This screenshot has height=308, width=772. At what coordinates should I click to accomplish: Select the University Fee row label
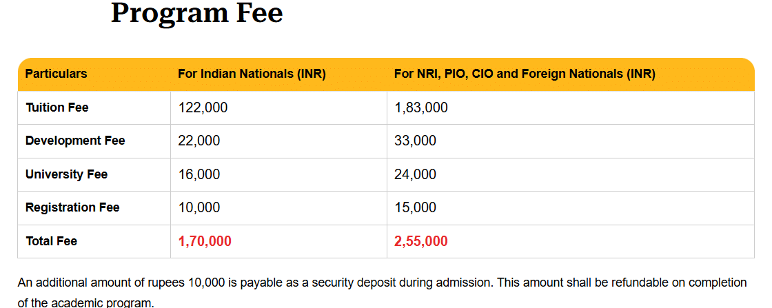[x=67, y=174]
